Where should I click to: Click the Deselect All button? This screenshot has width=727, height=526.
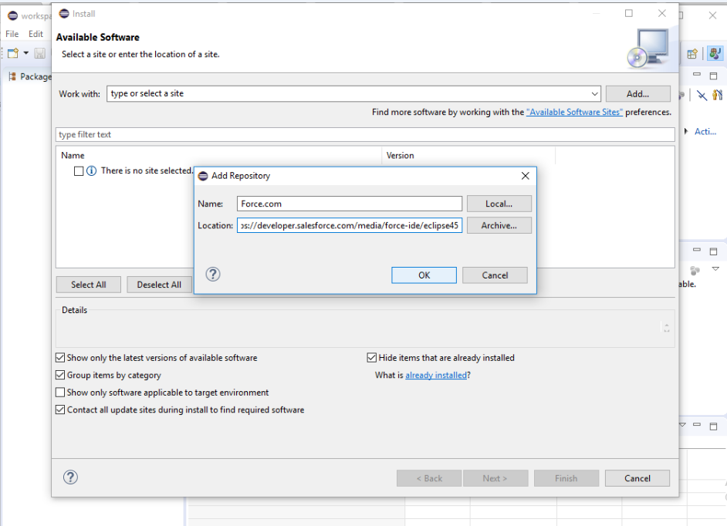pyautogui.click(x=159, y=285)
